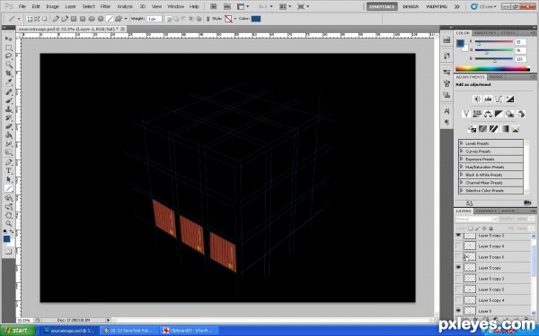Choose Rectangle shape in options bar

click(74, 19)
